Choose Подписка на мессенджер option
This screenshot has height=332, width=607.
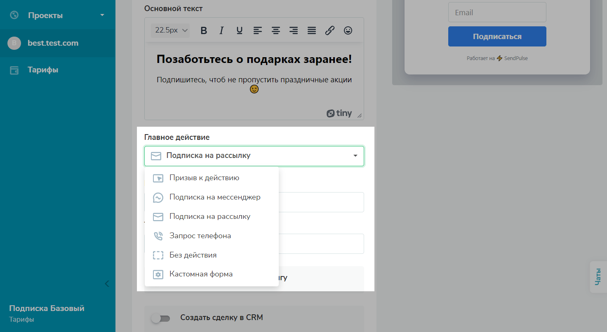tap(214, 197)
